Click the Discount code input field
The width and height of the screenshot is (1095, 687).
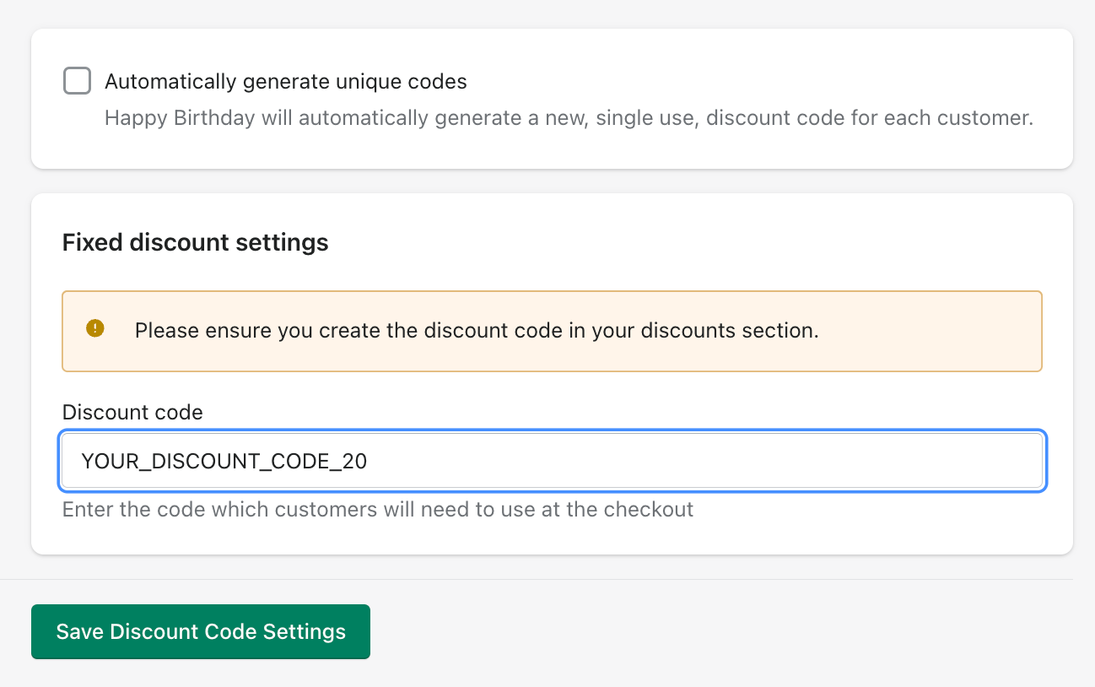click(x=553, y=461)
